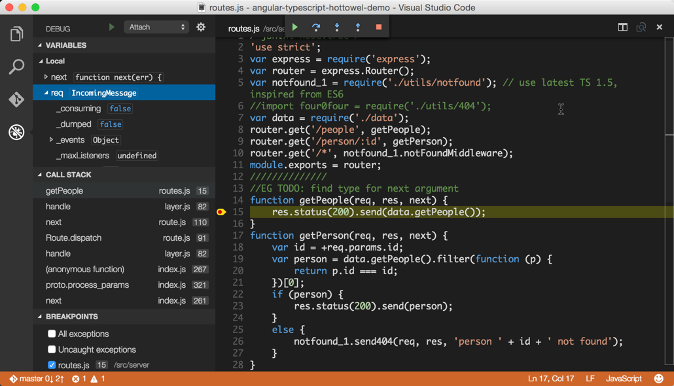The image size is (674, 386).
Task: Stop the debug session
Action: point(380,27)
